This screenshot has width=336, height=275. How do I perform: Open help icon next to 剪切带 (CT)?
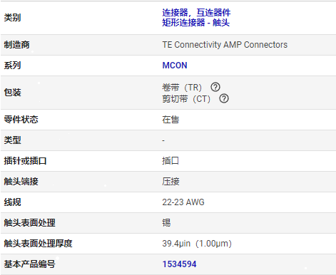(x=224, y=98)
